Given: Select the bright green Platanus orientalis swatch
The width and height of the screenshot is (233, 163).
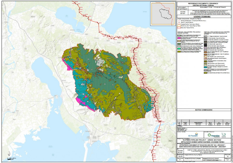Looking at the screenshot, I should 179,48.
